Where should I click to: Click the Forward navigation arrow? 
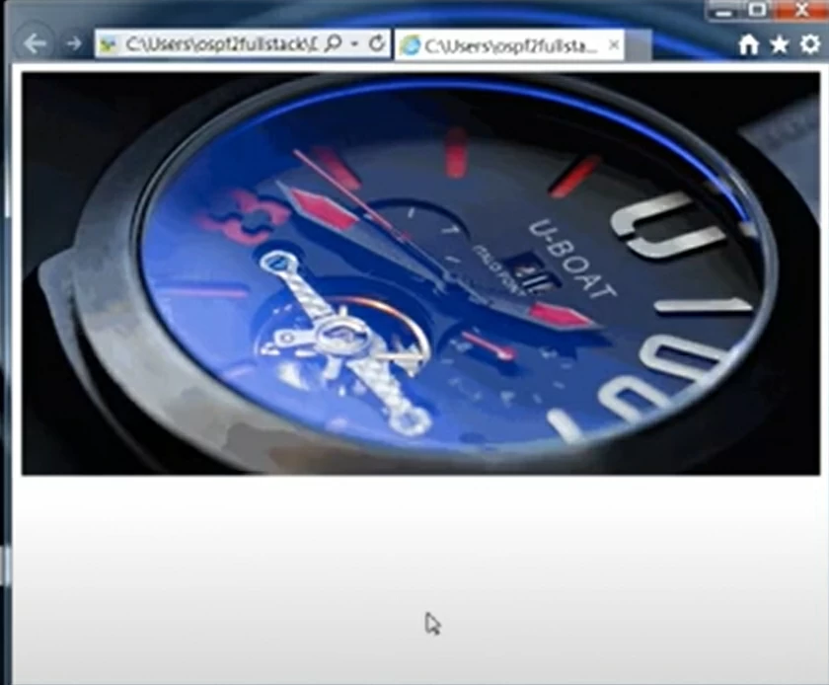click(x=72, y=43)
